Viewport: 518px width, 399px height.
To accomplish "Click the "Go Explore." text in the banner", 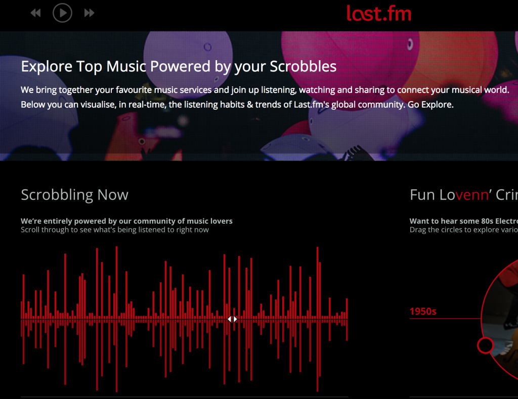I will 430,105.
